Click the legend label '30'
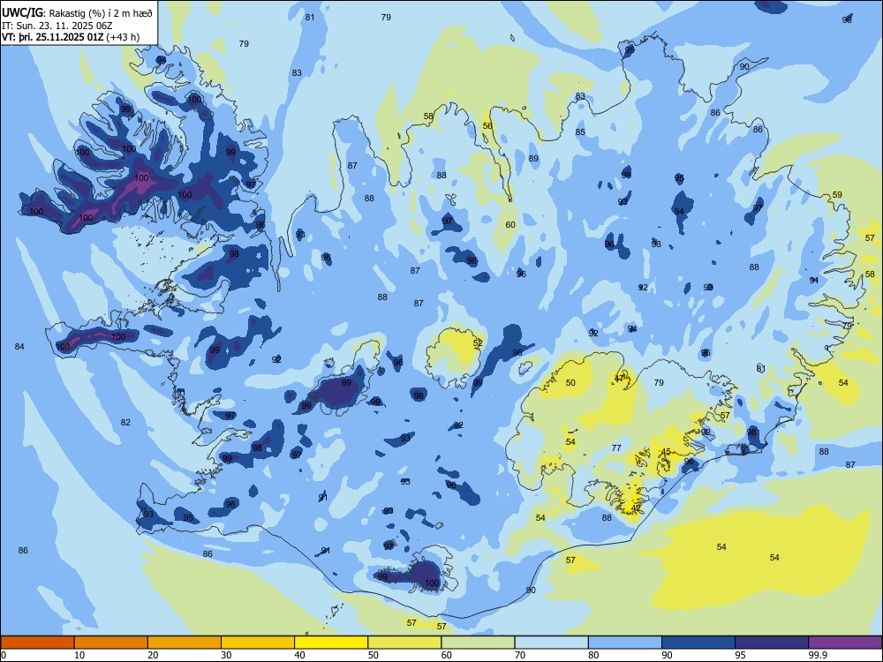This screenshot has height=662, width=883. coord(226,655)
